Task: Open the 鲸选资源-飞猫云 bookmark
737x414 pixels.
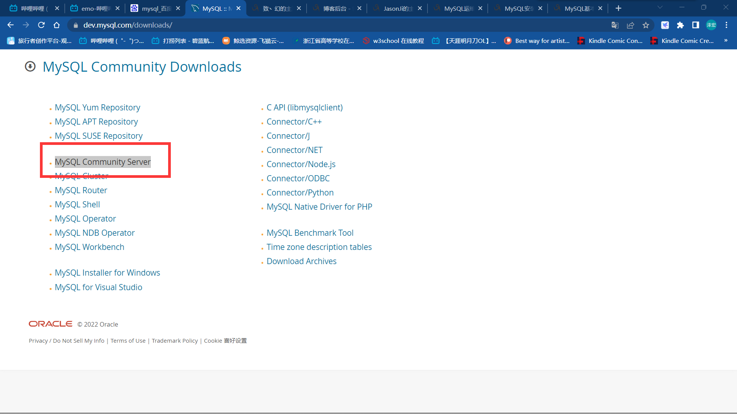Action: click(x=253, y=41)
